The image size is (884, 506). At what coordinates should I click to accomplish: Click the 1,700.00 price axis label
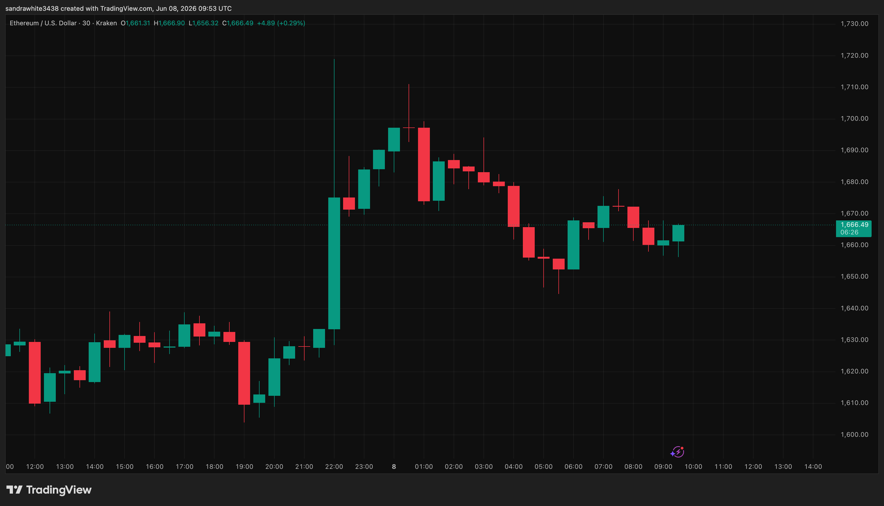854,119
